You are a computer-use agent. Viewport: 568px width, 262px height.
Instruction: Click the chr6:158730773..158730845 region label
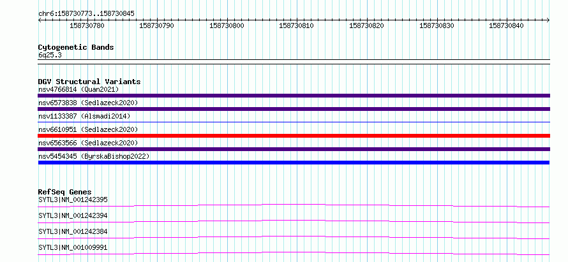(x=86, y=14)
